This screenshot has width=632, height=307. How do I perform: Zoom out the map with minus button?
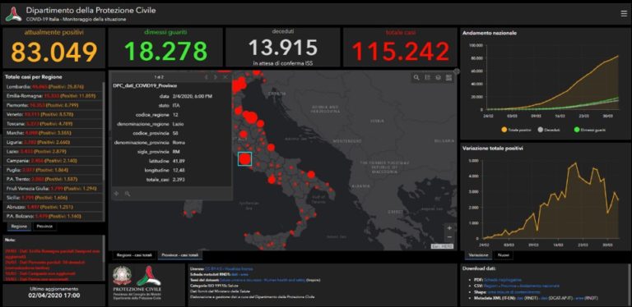[450, 236]
